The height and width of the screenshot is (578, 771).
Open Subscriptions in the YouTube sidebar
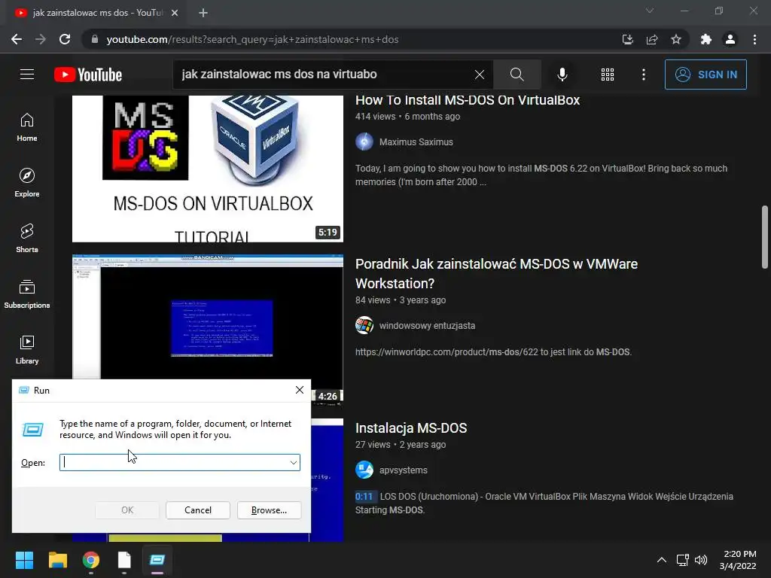pos(27,294)
